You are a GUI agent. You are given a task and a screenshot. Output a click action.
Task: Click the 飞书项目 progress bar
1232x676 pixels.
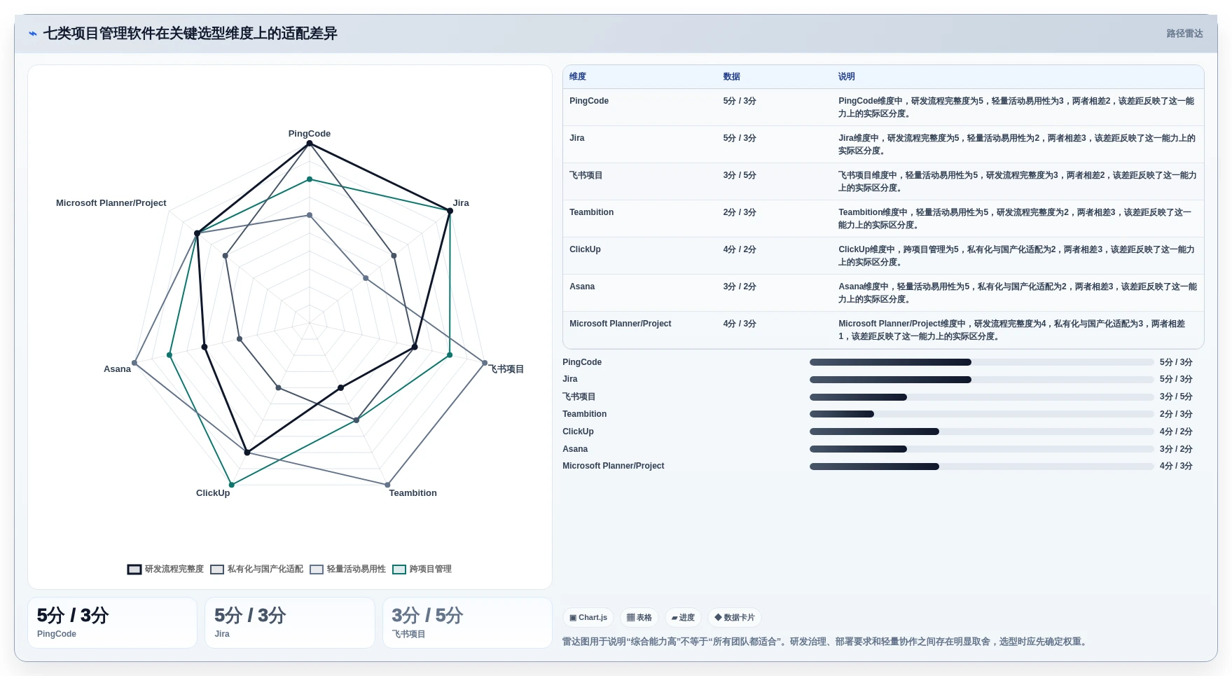point(981,397)
